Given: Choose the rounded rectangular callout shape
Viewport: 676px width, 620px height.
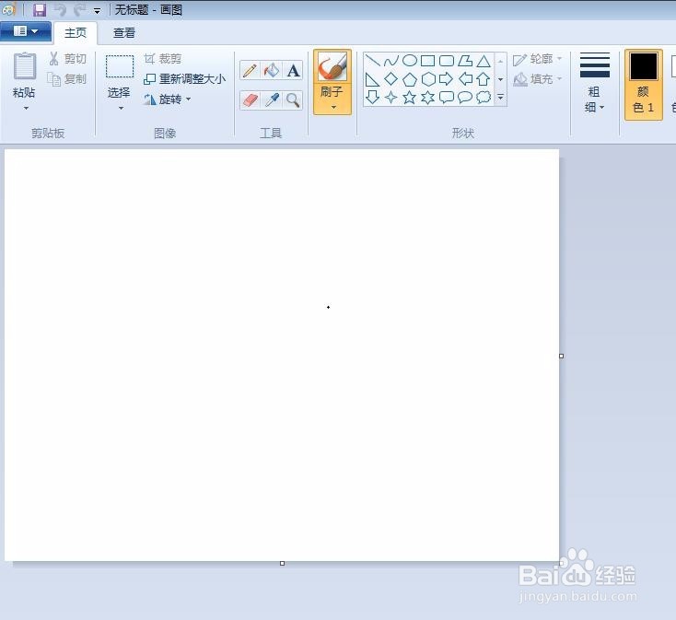Looking at the screenshot, I should [x=446, y=98].
